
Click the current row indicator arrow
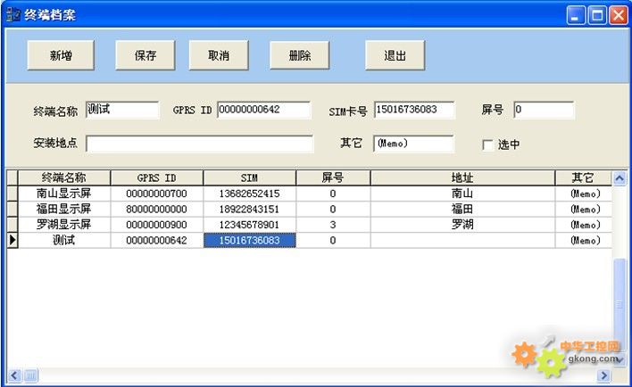click(12, 241)
